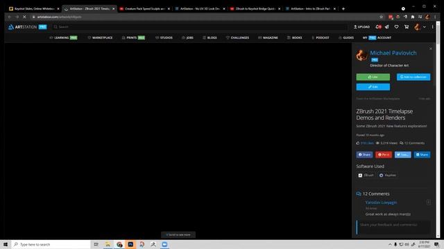
Task: Open Photoshop from the taskbar
Action: (x=130, y=244)
